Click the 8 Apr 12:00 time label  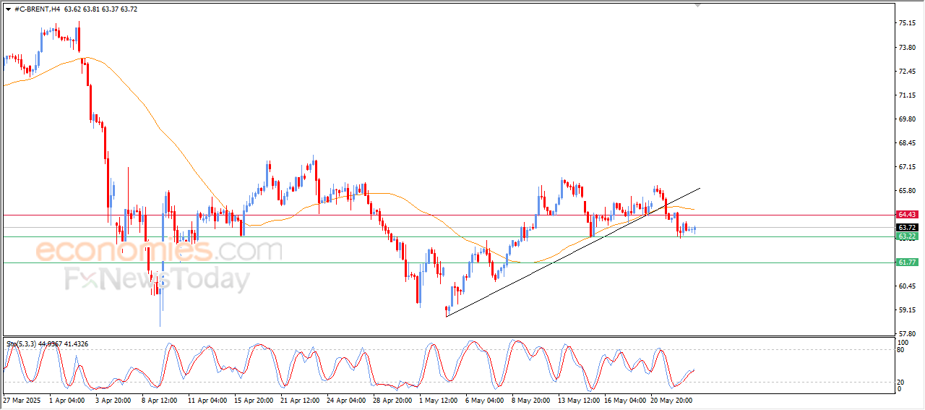pyautogui.click(x=159, y=400)
